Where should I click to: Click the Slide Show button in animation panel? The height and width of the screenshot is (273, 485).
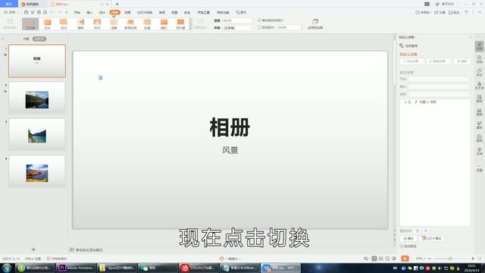pyautogui.click(x=432, y=238)
